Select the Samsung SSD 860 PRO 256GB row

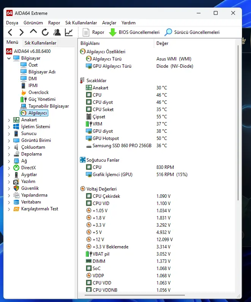pos(157,146)
